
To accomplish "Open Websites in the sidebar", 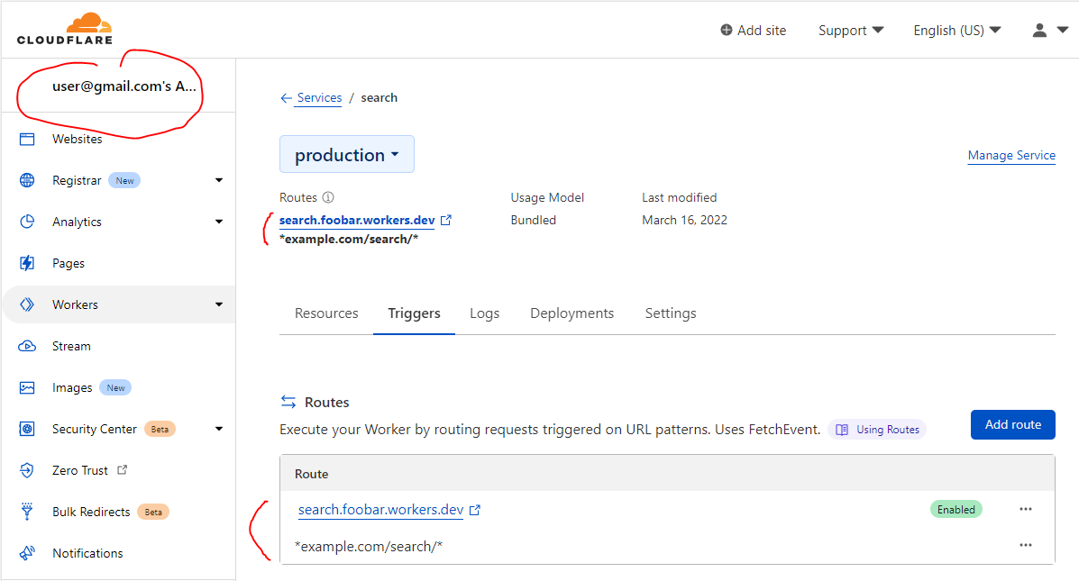I will 78,139.
